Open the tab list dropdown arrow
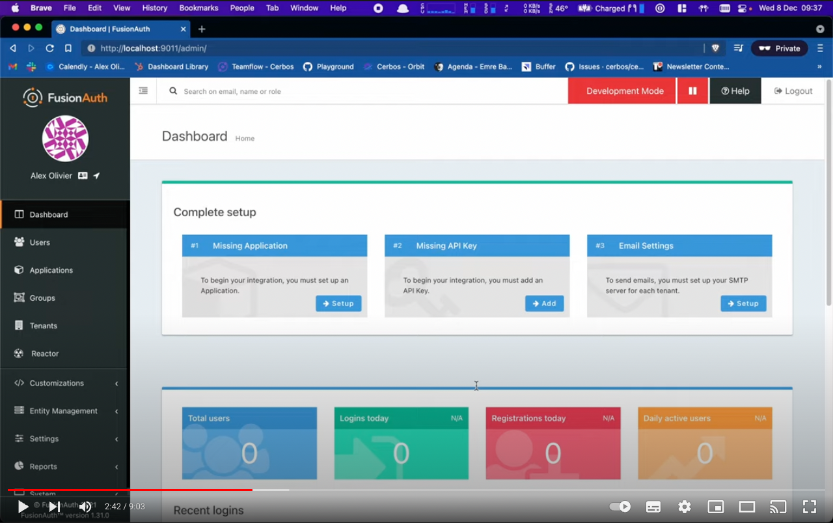 pos(820,29)
